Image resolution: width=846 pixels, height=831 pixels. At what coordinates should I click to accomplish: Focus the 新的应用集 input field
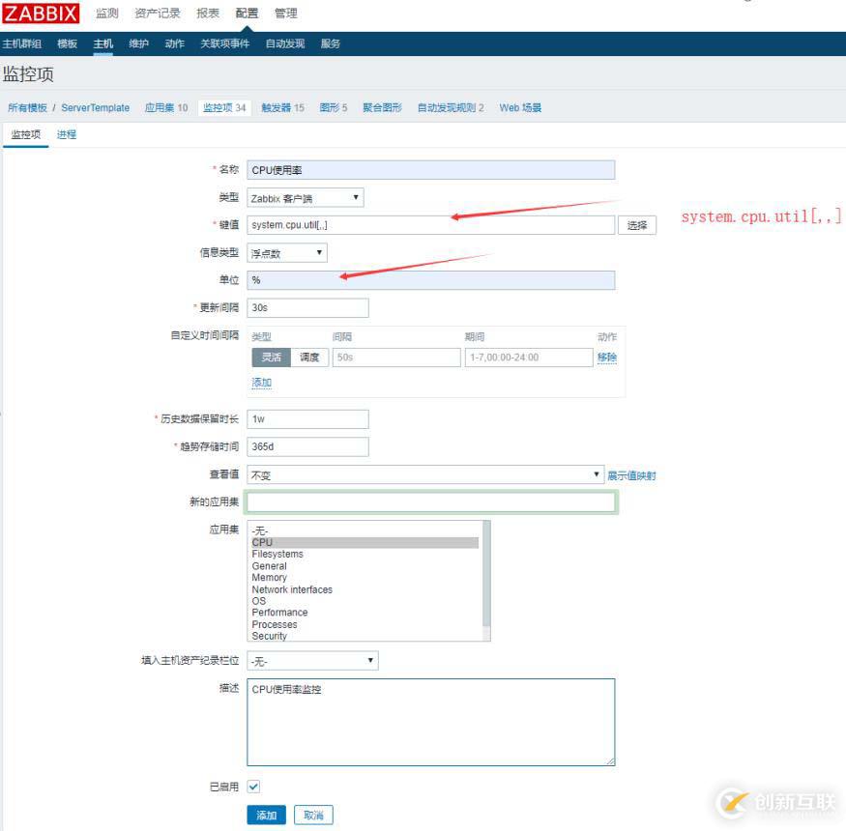(430, 502)
